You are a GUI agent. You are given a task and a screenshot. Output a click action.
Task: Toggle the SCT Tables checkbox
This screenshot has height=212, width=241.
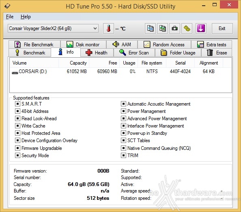coord(123,140)
